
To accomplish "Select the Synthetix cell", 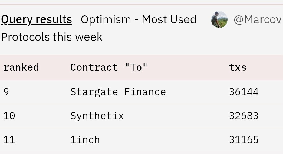I will point(97,116).
